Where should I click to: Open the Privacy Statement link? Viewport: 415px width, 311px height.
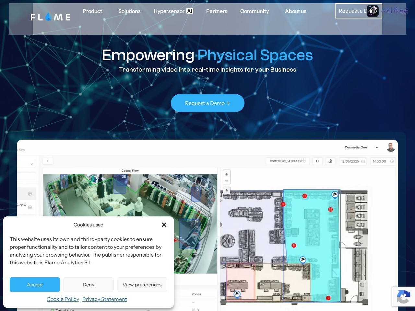pyautogui.click(x=105, y=299)
